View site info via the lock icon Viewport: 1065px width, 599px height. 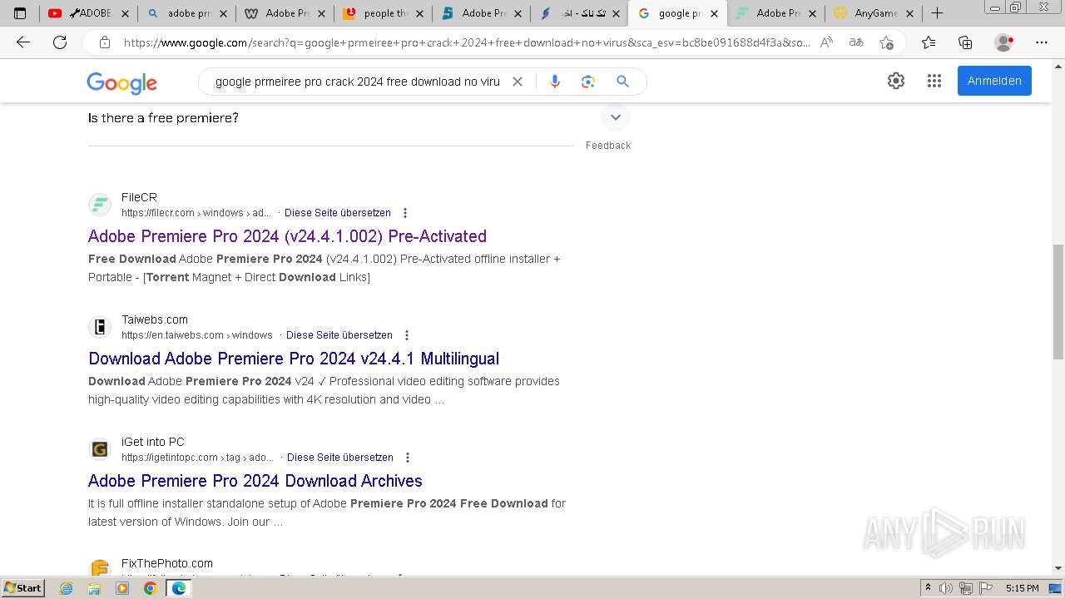click(x=105, y=42)
